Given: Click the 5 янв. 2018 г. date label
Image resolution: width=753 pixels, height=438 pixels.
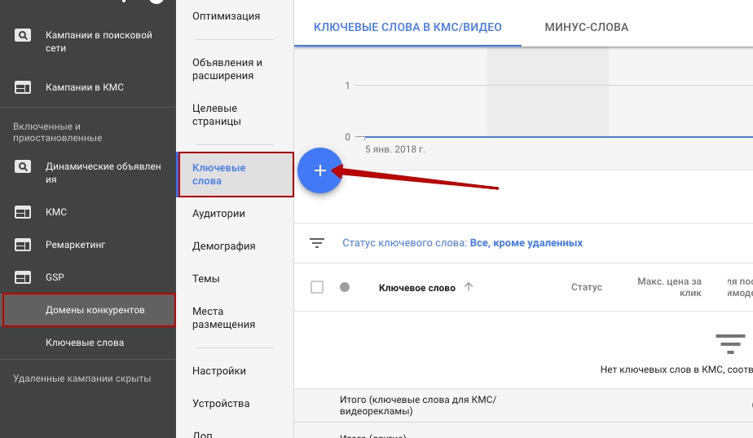Looking at the screenshot, I should click(395, 149).
